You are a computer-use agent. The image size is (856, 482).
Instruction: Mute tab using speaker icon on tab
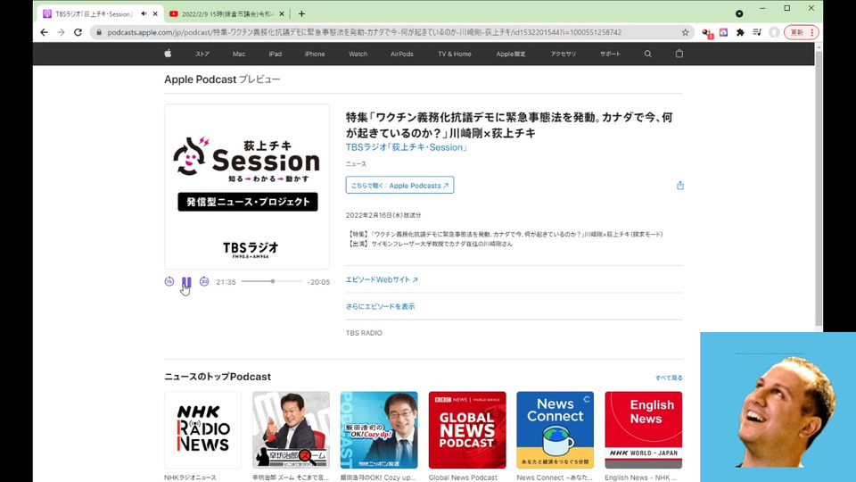tap(144, 13)
